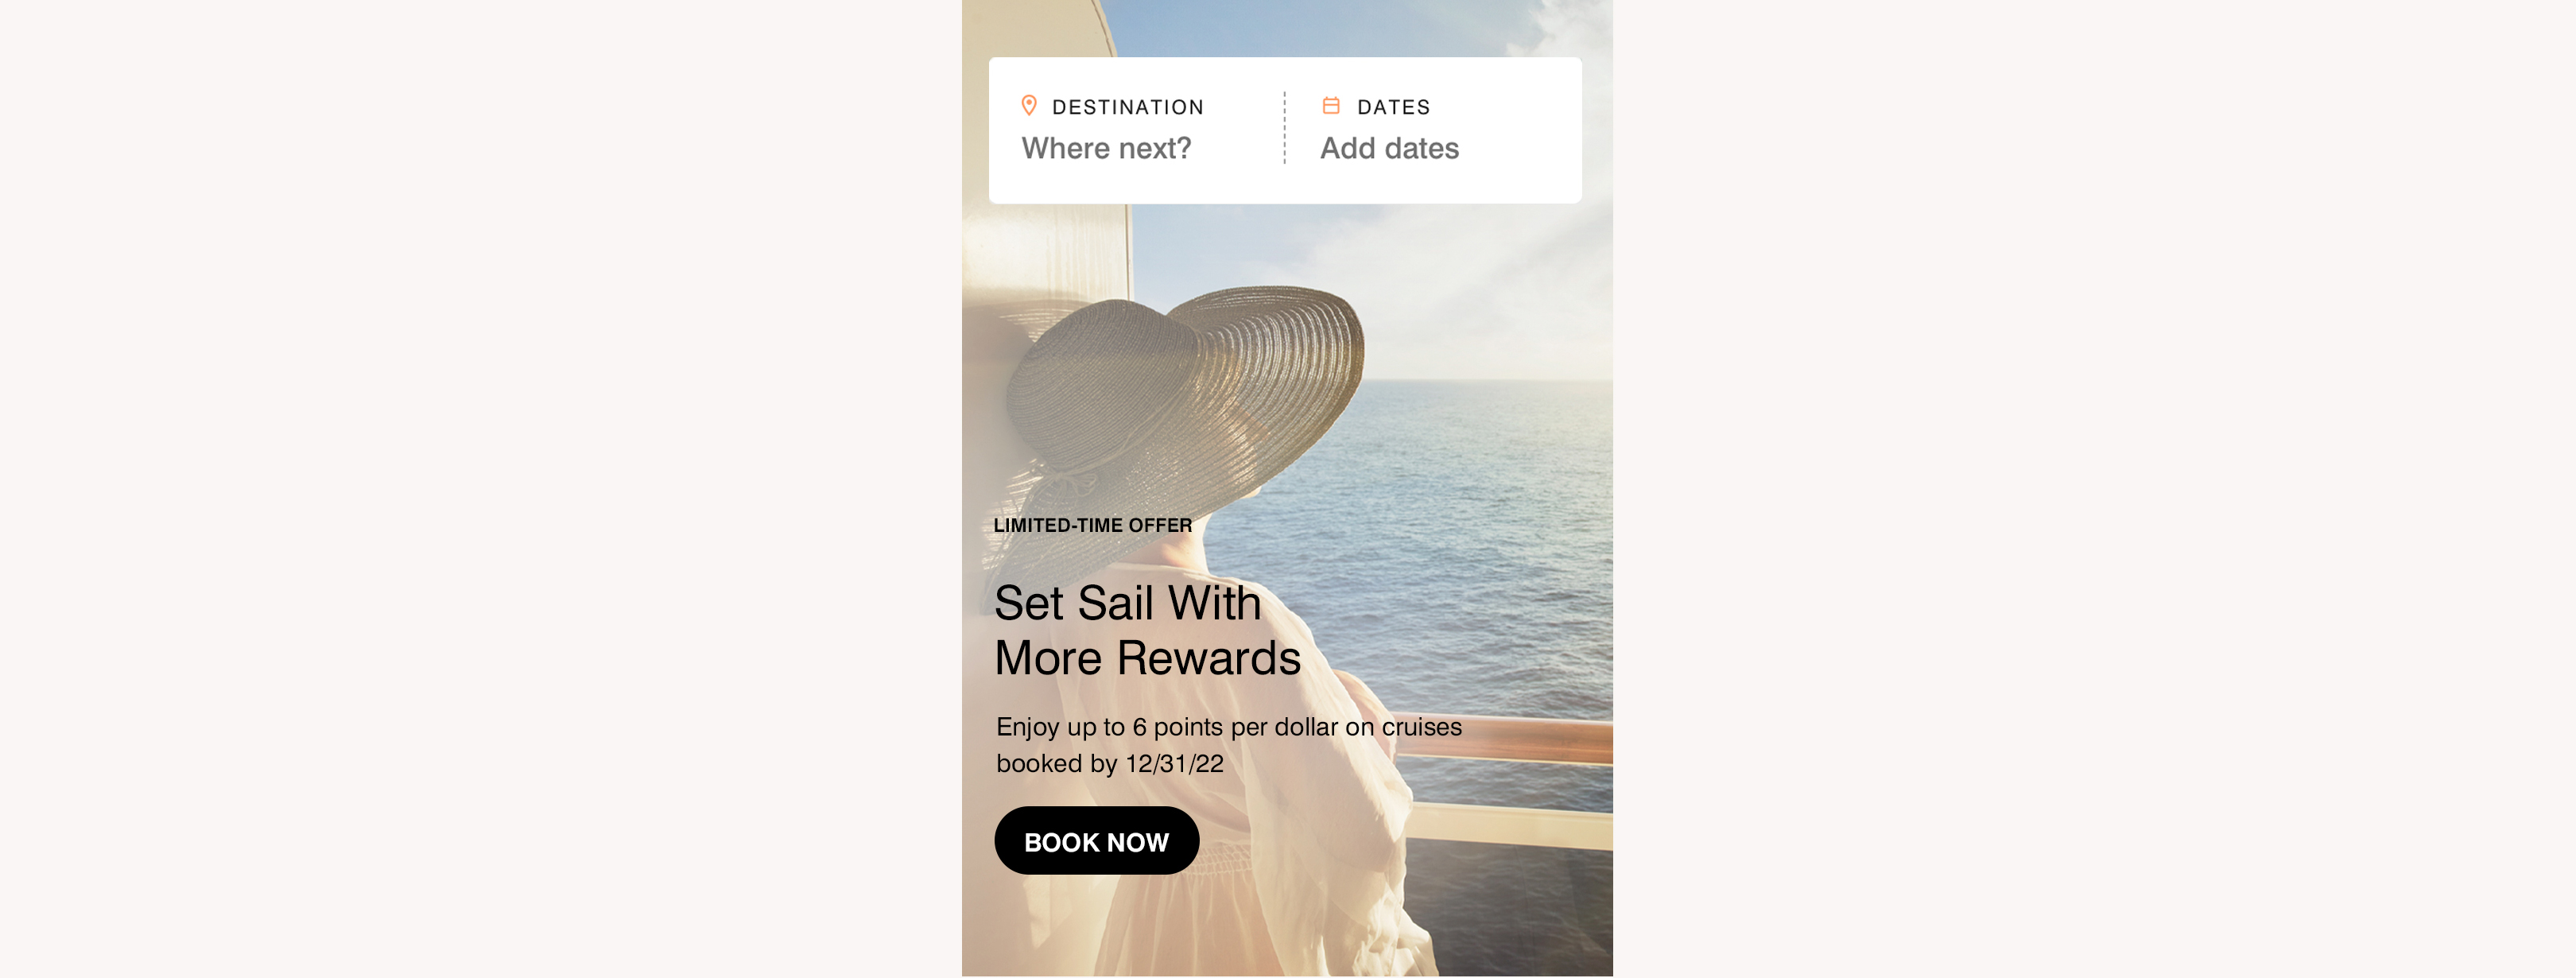The image size is (2576, 978).
Task: Tap the black BOOK NOW button
Action: (x=1096, y=841)
